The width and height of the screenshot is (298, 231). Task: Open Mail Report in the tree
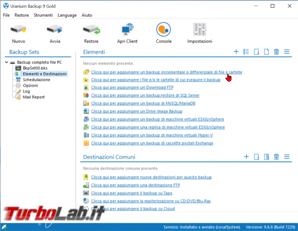[x=34, y=97]
